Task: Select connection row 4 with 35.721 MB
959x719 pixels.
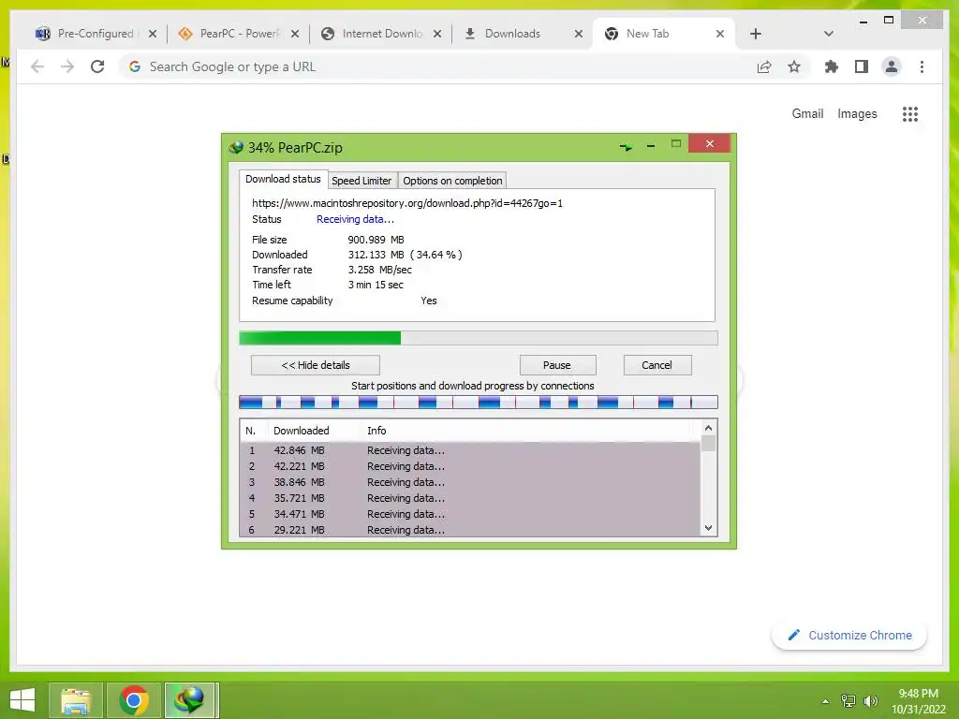Action: (x=470, y=498)
